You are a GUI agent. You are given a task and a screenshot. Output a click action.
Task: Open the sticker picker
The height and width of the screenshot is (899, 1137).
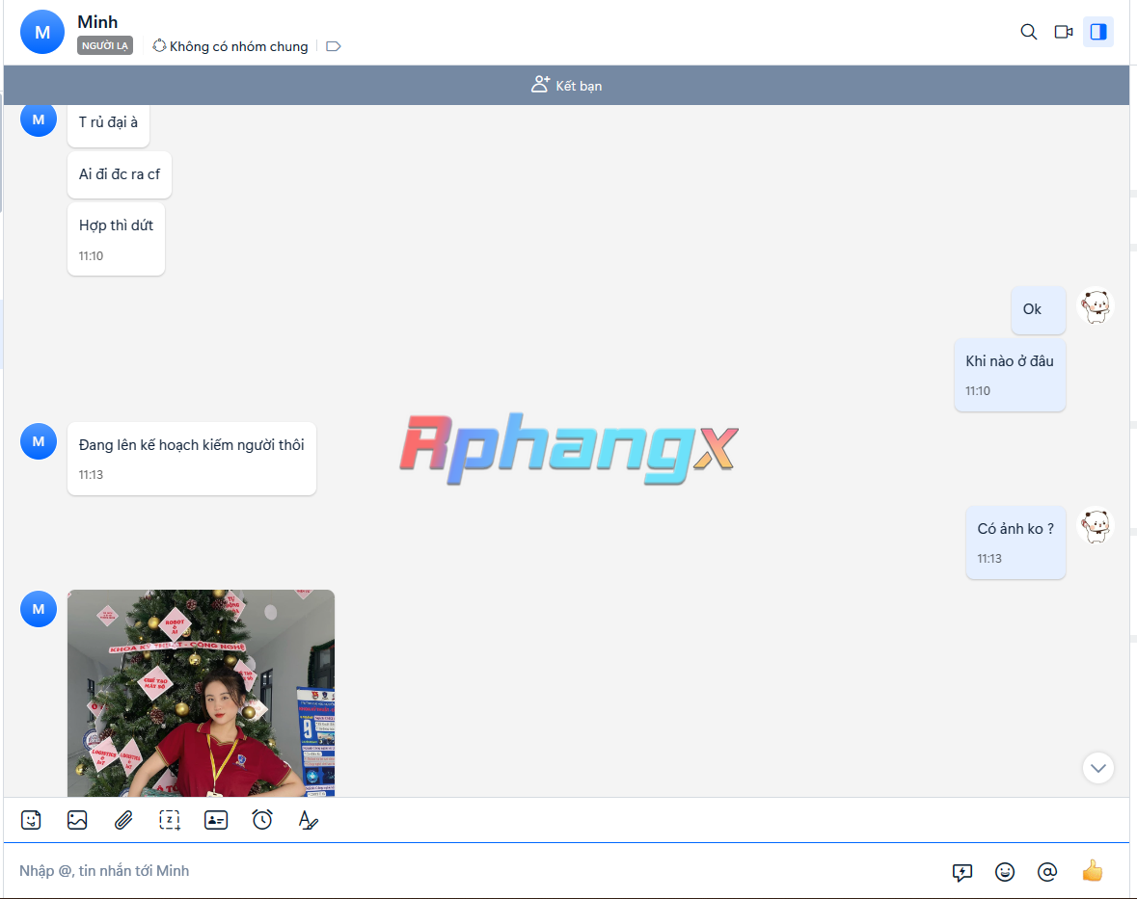(x=31, y=820)
